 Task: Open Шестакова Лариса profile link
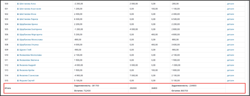pyautogui.click(x=29, y=19)
